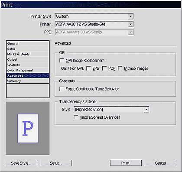
Task: Open Color Management panel
Action: tap(28, 70)
